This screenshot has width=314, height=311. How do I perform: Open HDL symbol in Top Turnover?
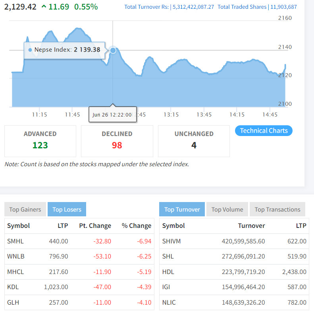coord(168,272)
